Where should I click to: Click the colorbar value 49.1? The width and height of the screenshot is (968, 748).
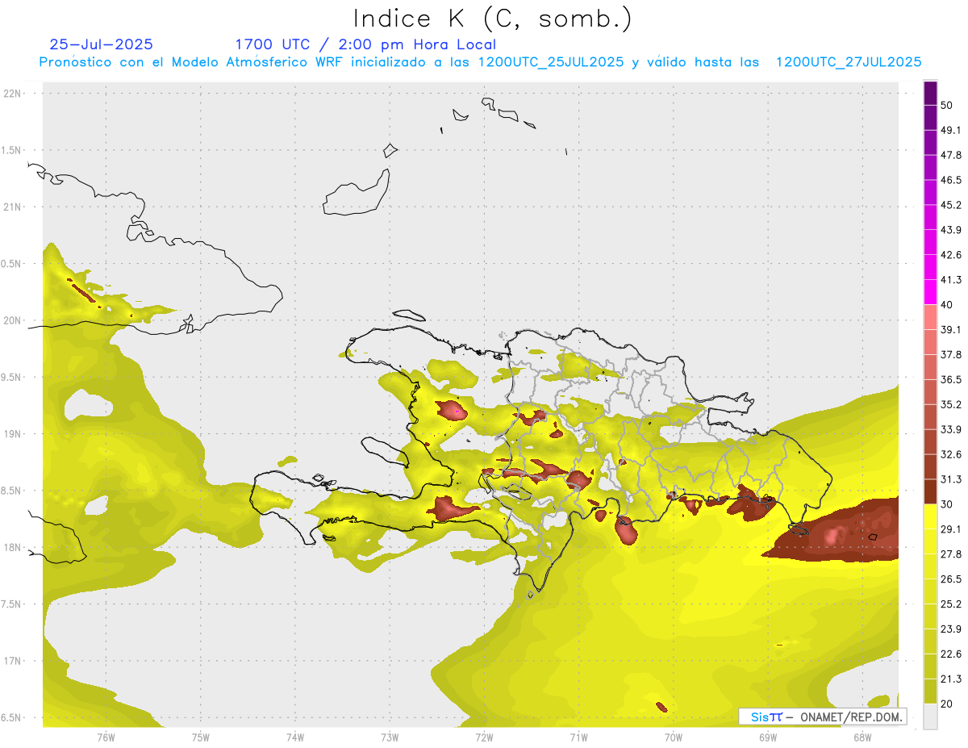tap(951, 130)
